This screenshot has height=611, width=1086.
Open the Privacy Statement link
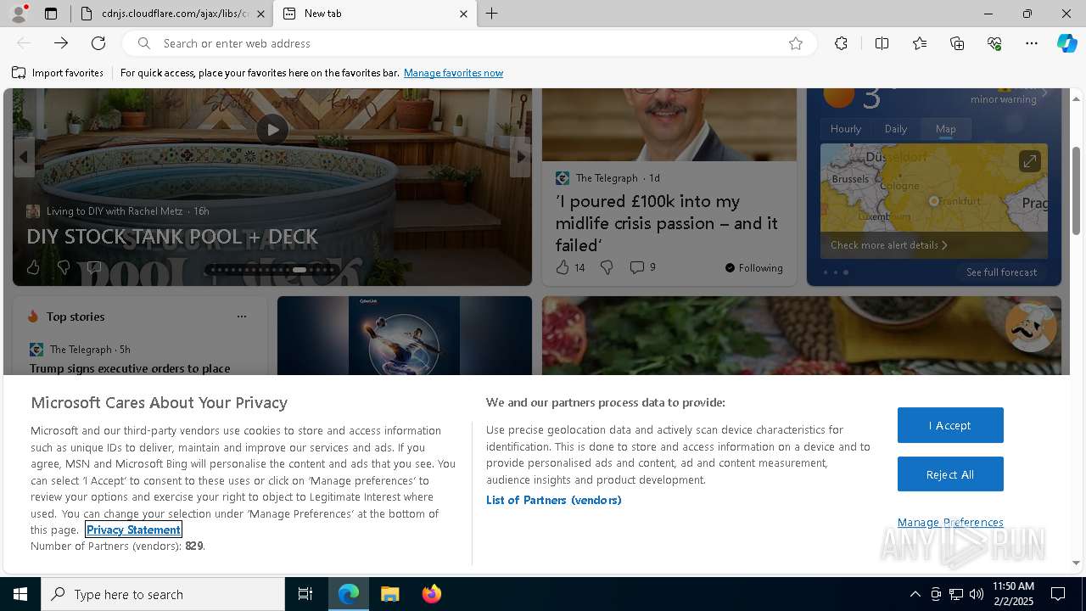click(x=133, y=530)
